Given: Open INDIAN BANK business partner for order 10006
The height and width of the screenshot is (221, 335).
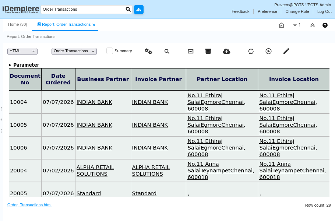Looking at the screenshot, I should click(95, 148).
